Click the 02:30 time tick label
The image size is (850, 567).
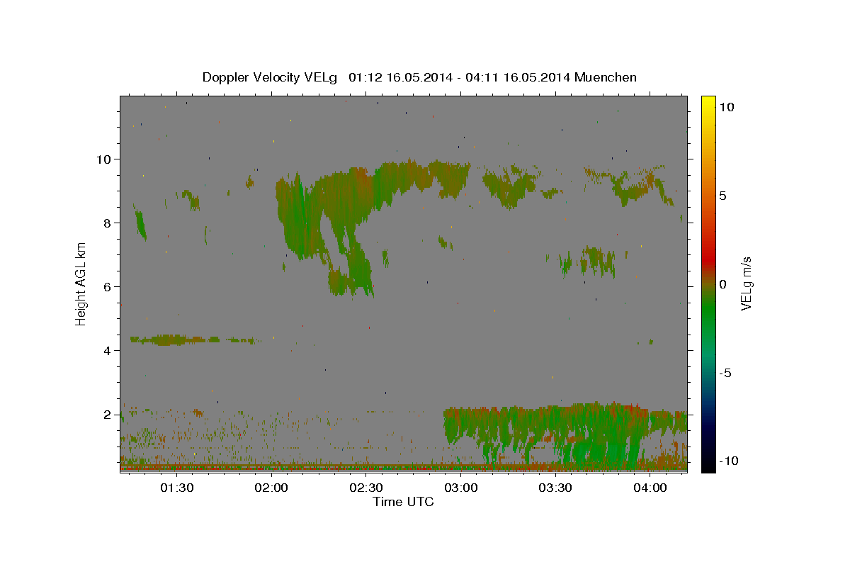tap(366, 488)
